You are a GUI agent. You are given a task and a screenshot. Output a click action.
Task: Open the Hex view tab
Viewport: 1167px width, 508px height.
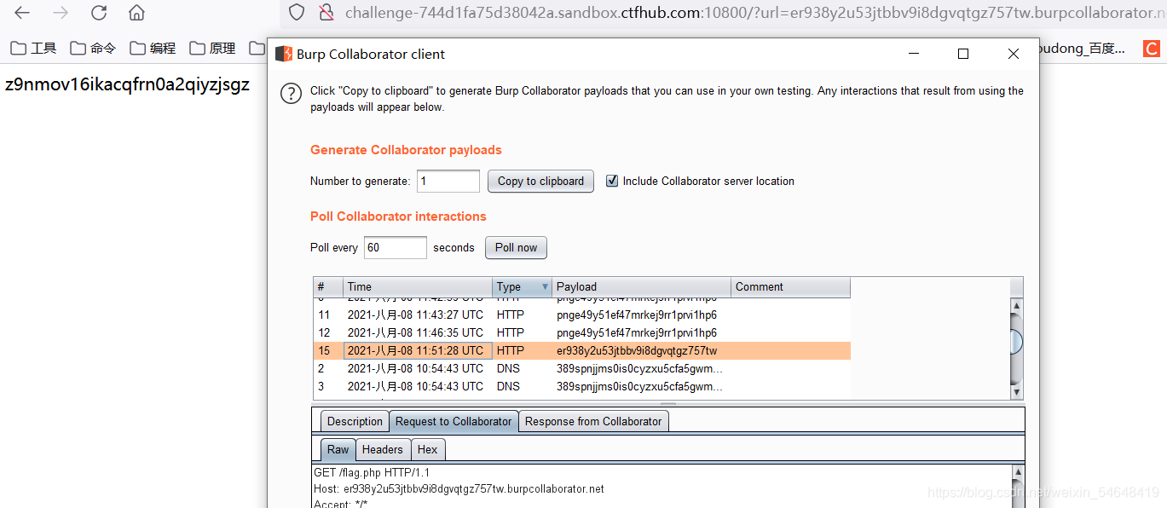pos(427,449)
